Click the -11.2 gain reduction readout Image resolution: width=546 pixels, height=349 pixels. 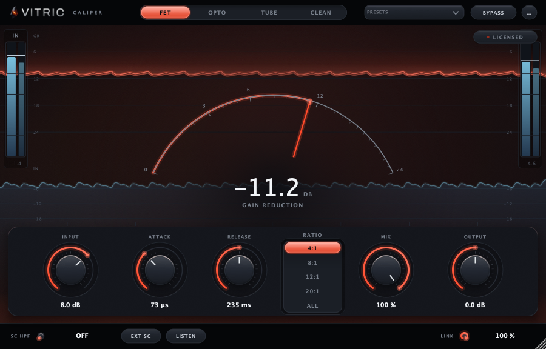pyautogui.click(x=267, y=188)
